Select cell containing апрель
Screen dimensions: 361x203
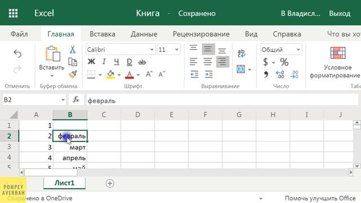click(x=70, y=157)
